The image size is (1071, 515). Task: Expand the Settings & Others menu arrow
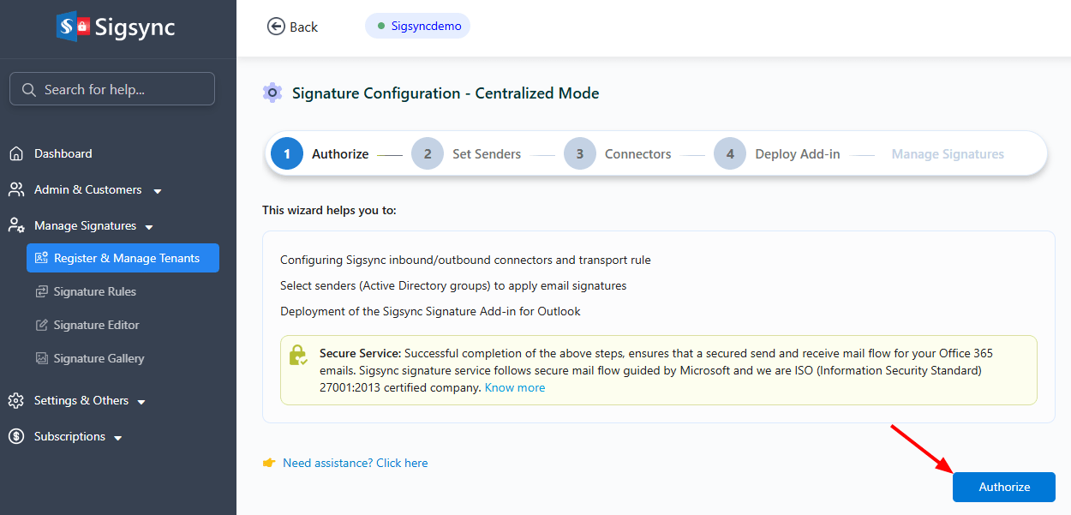141,402
